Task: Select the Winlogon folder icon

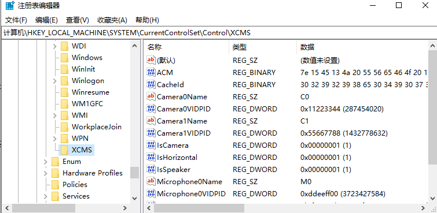Action: [64, 81]
